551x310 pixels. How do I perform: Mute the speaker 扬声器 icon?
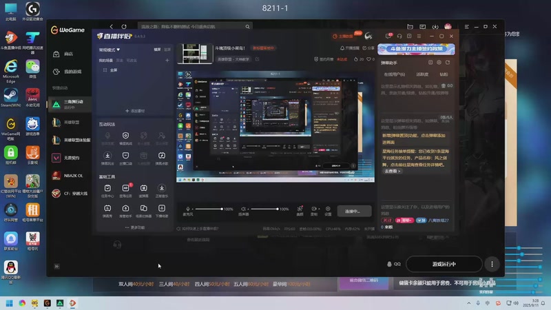(243, 209)
